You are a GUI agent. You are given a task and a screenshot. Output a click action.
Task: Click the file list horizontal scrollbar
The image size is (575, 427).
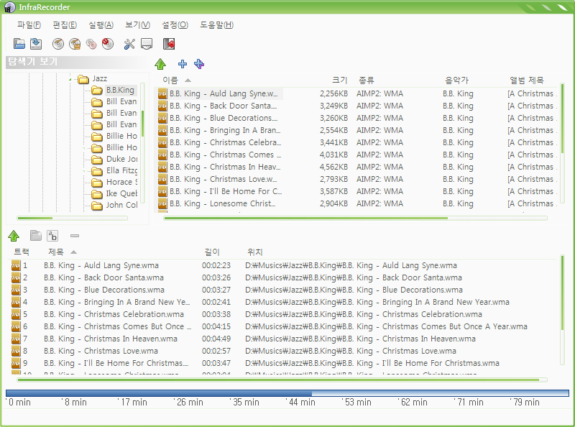[x=355, y=219]
